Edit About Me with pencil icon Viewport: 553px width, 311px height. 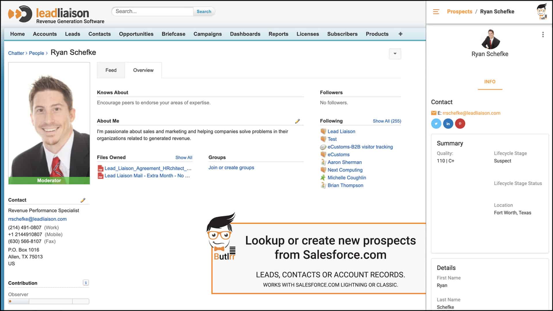[297, 121]
